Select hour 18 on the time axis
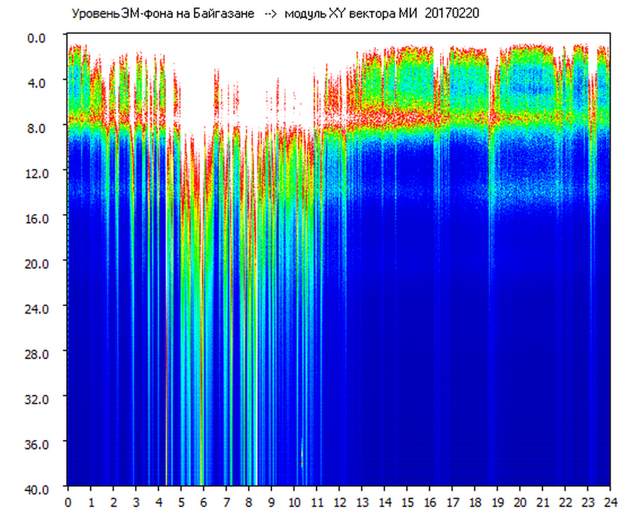 (x=475, y=502)
